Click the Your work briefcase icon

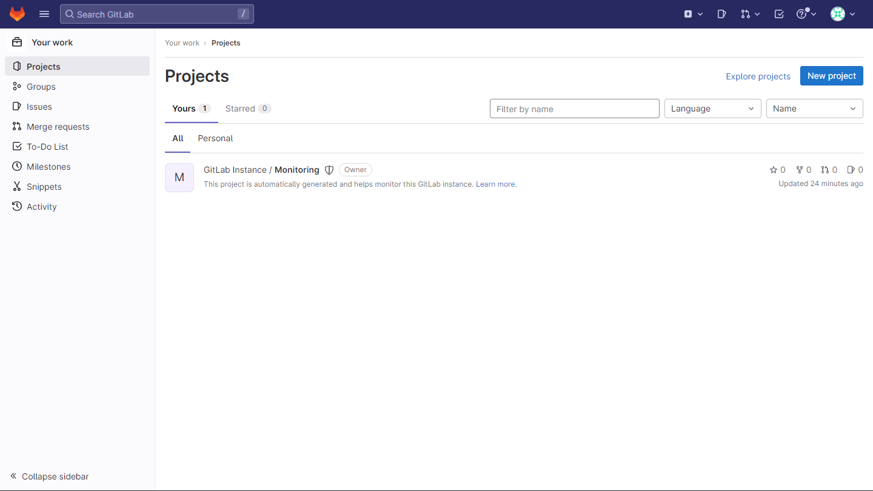pos(17,42)
